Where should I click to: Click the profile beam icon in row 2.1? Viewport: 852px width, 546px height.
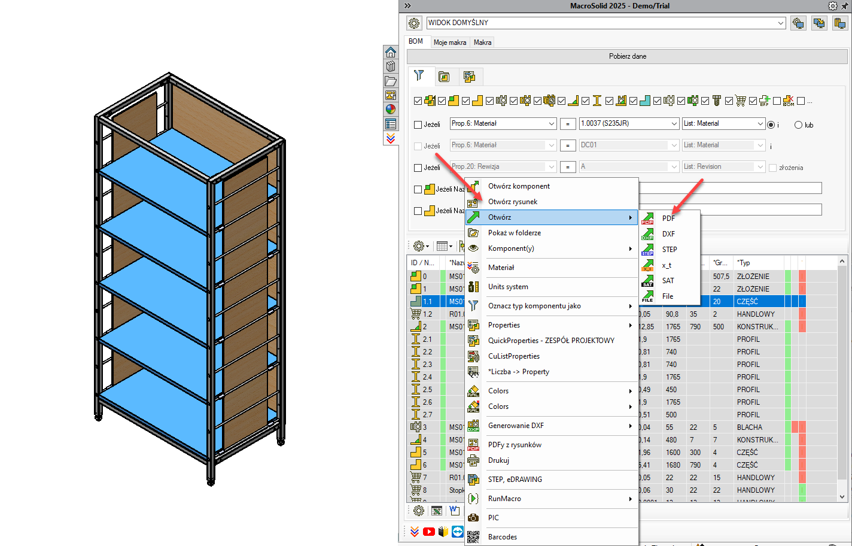(416, 339)
